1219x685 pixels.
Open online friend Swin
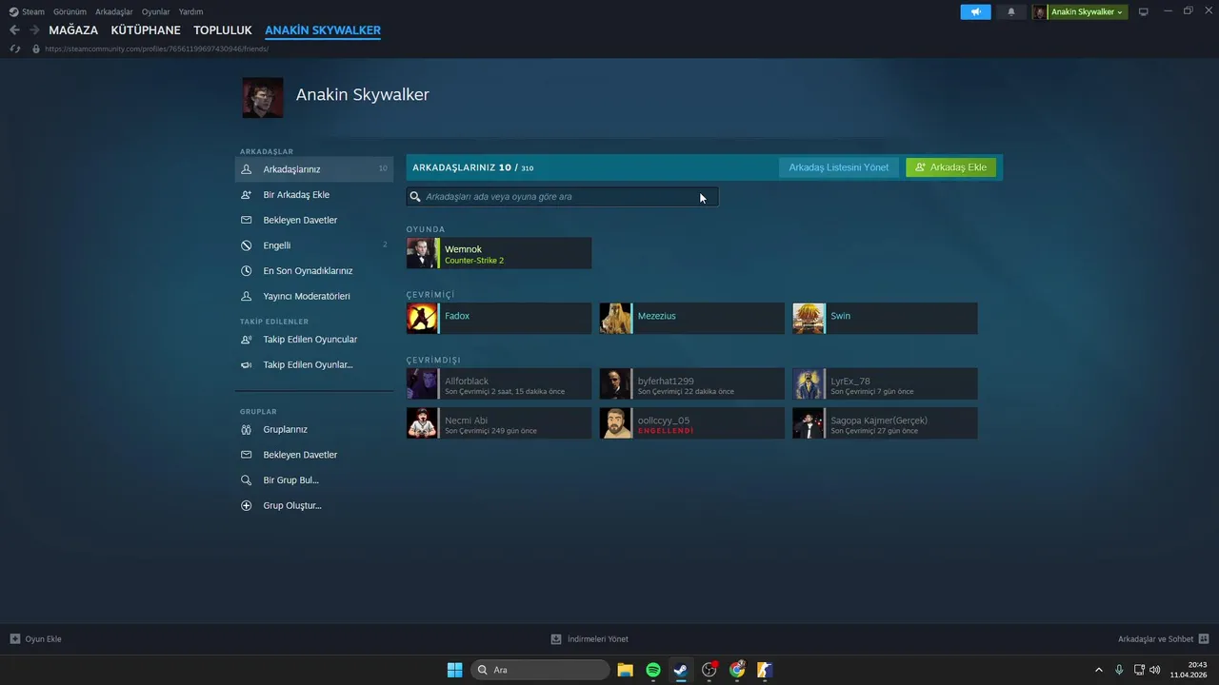[x=886, y=319]
